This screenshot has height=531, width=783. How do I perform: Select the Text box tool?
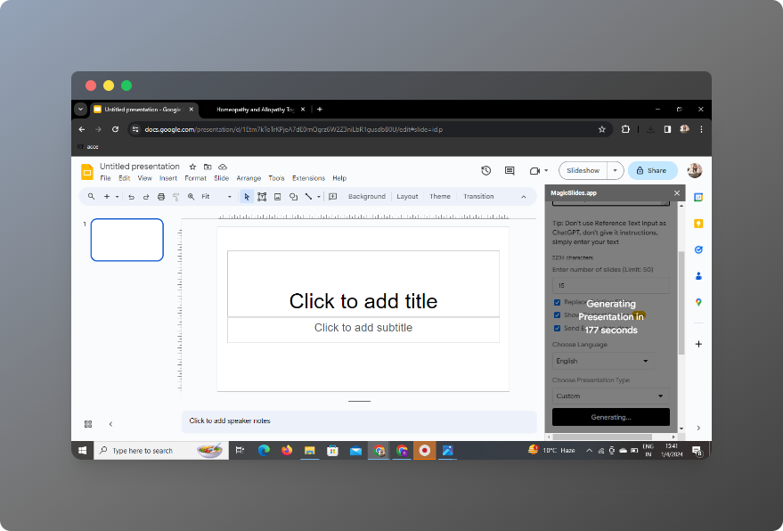click(262, 196)
